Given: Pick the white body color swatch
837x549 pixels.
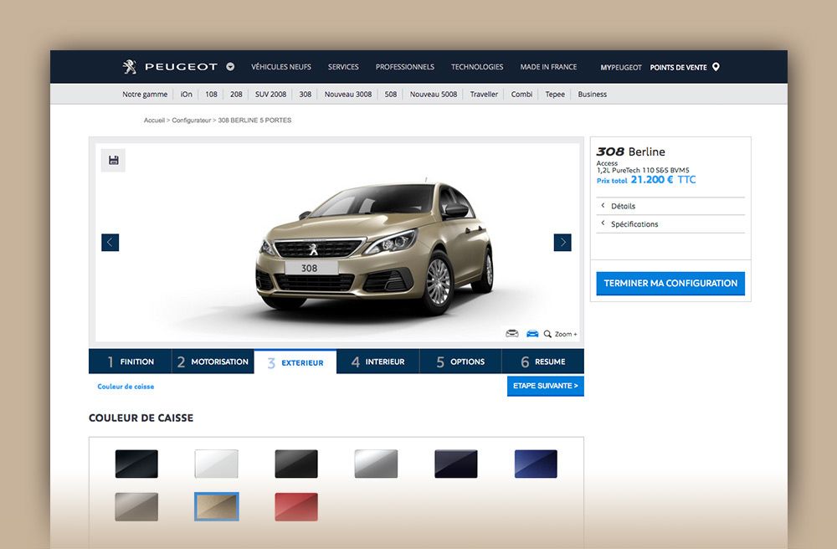Looking at the screenshot, I should point(216,464).
